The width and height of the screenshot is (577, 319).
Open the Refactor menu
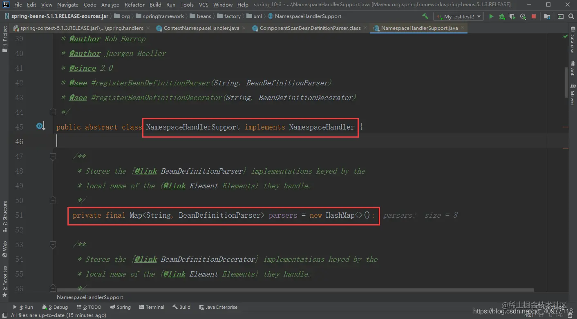134,4
